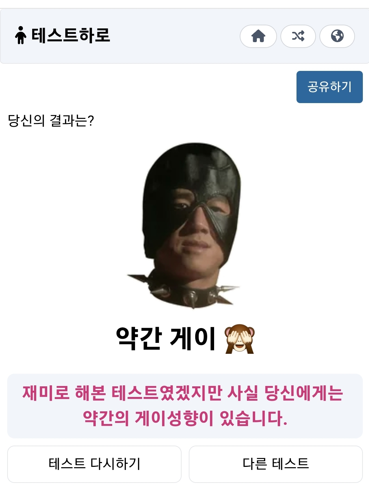Click the person icon beside 테스트하로

21,35
